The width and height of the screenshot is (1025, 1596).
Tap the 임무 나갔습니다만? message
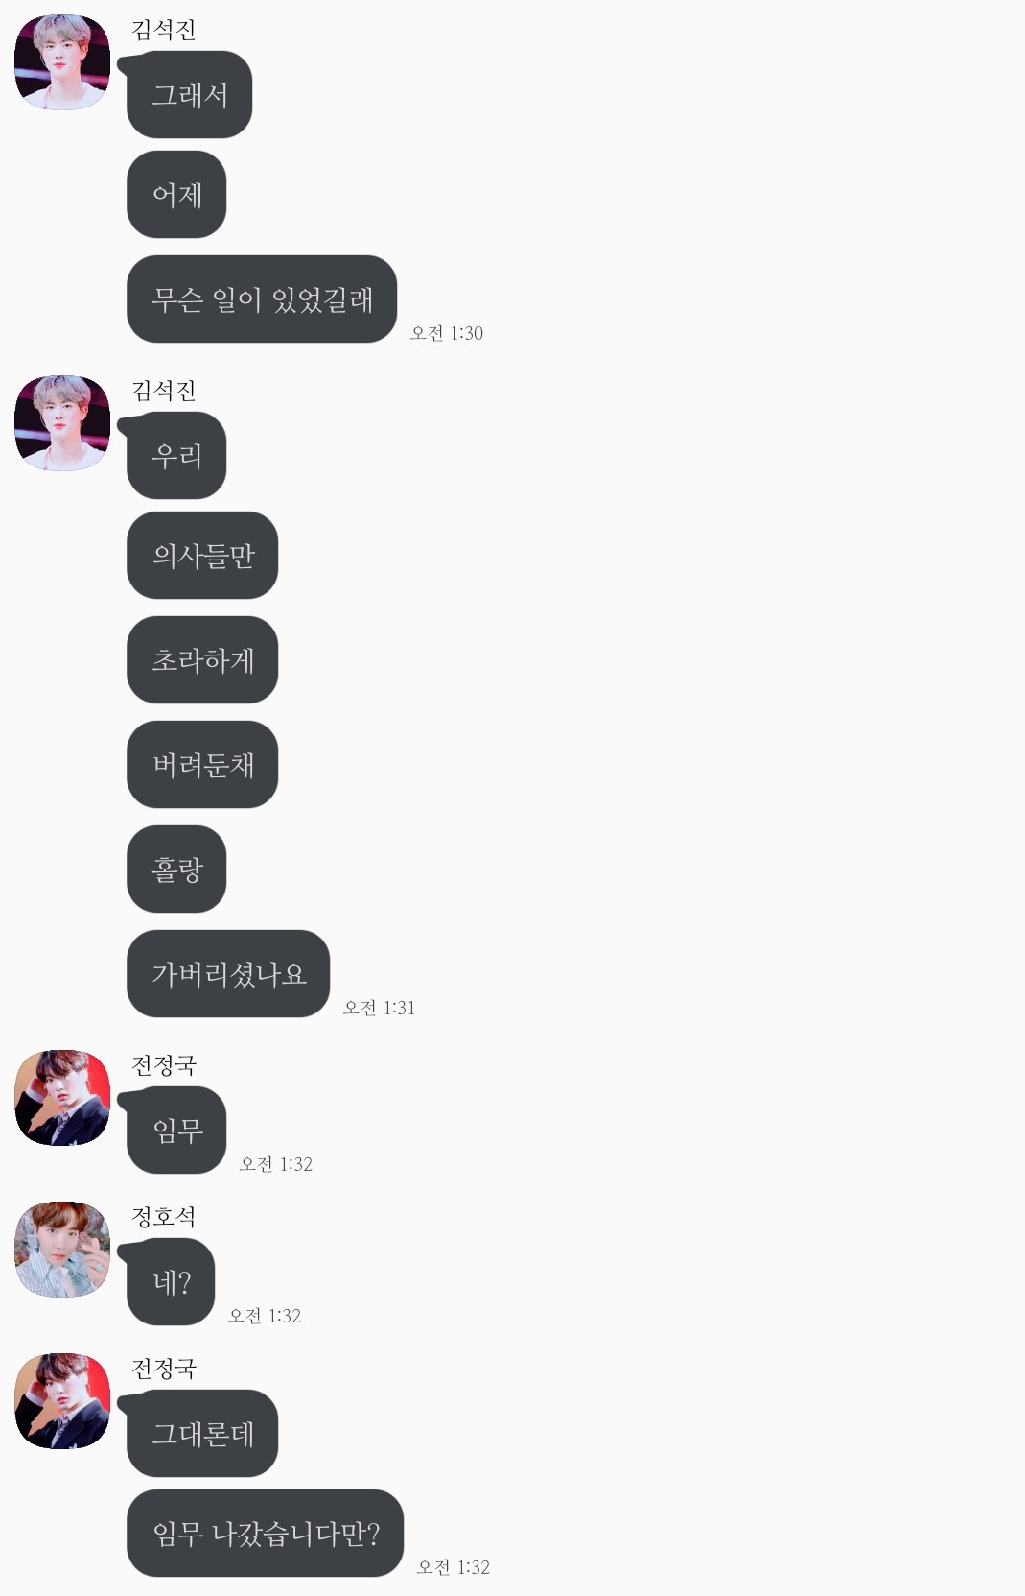(265, 1533)
